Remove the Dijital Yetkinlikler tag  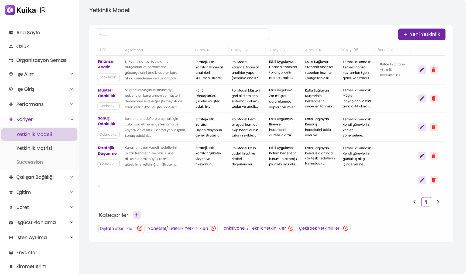(x=140, y=228)
